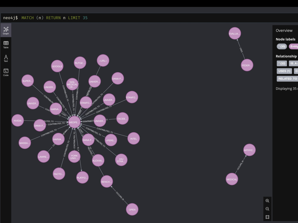Image resolution: width=298 pixels, height=223 pixels.
Task: Select the RELATED_TO relationship chip
Action: point(287,79)
